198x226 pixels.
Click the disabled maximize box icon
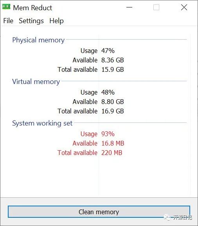(156, 7)
